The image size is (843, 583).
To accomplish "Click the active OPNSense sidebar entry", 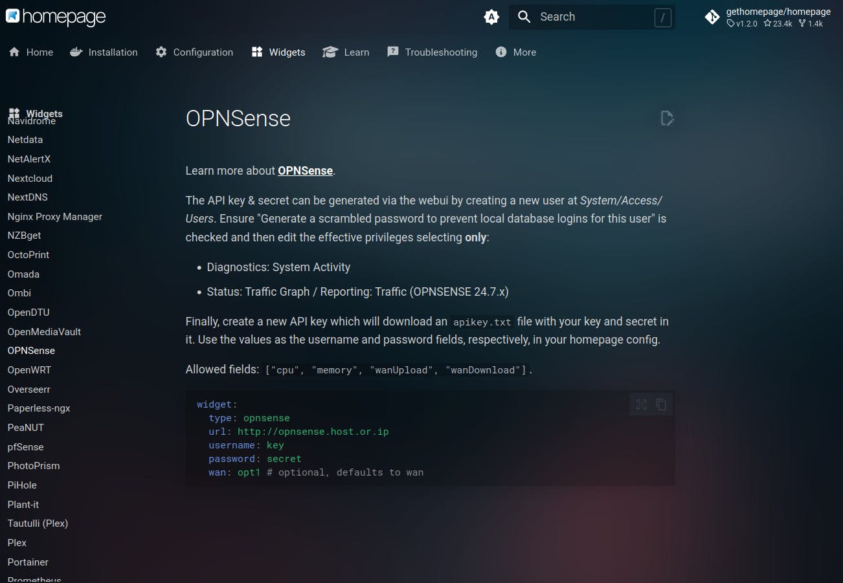I will click(31, 351).
